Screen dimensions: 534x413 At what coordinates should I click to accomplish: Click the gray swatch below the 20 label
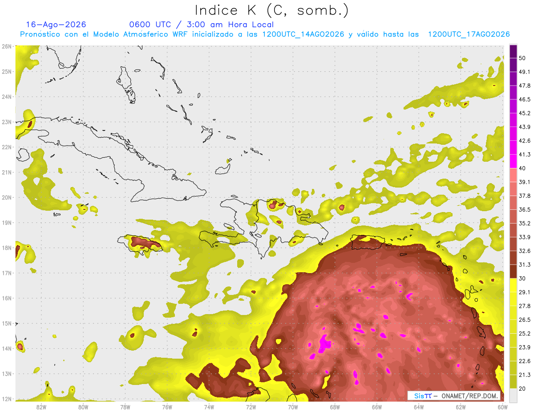(x=514, y=395)
